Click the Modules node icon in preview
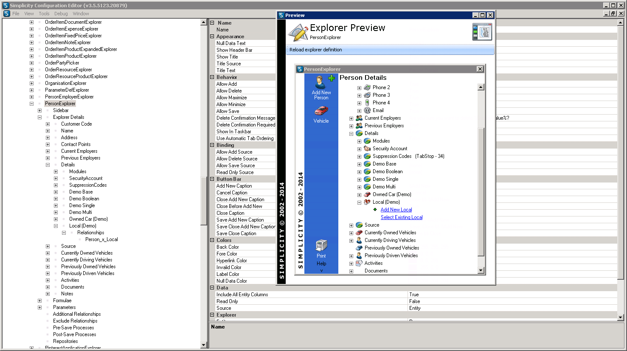 (x=367, y=141)
